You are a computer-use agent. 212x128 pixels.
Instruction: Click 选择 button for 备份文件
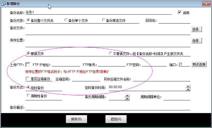(x=197, y=29)
